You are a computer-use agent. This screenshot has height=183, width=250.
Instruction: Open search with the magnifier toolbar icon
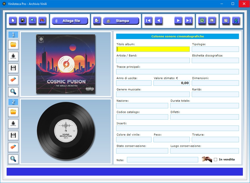tap(33, 21)
